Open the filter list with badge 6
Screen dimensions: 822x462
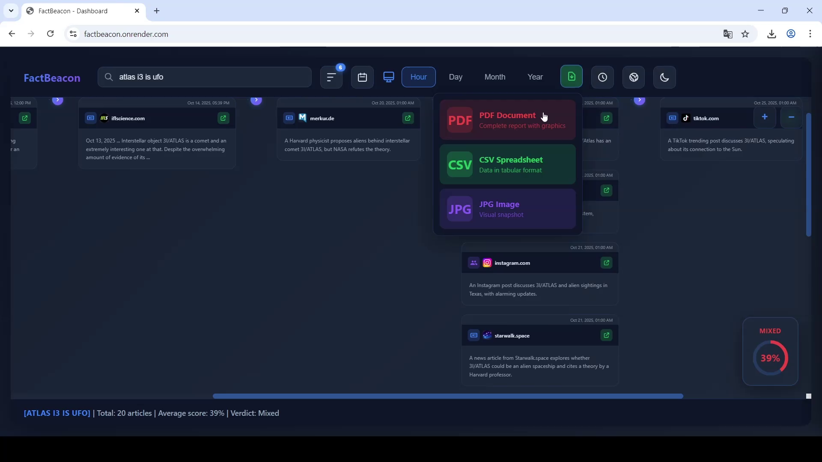click(x=331, y=77)
